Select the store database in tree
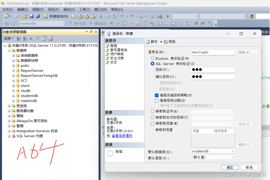Image resolution: width=270 pixels, height=180 pixels. (25, 86)
